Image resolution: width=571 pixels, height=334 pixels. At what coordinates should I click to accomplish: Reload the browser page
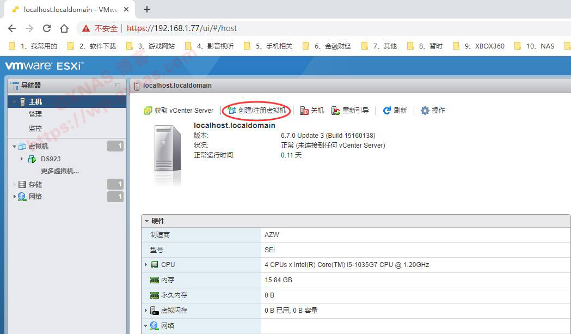(47, 28)
